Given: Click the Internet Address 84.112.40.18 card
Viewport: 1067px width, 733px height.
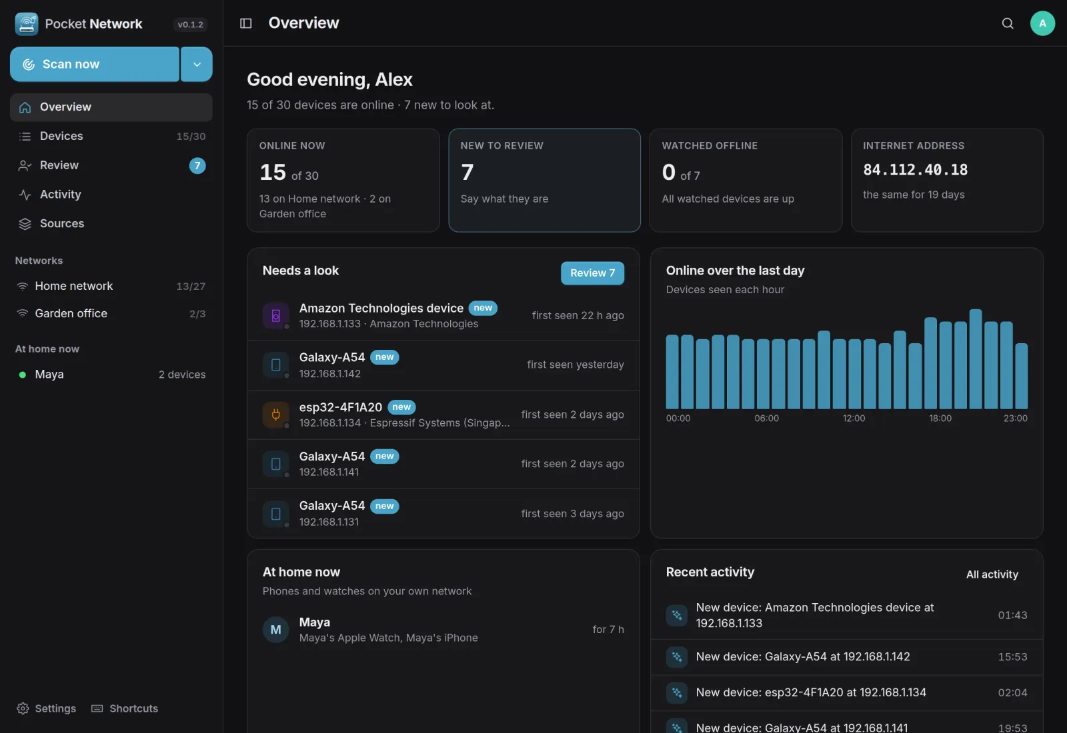Looking at the screenshot, I should (x=947, y=181).
